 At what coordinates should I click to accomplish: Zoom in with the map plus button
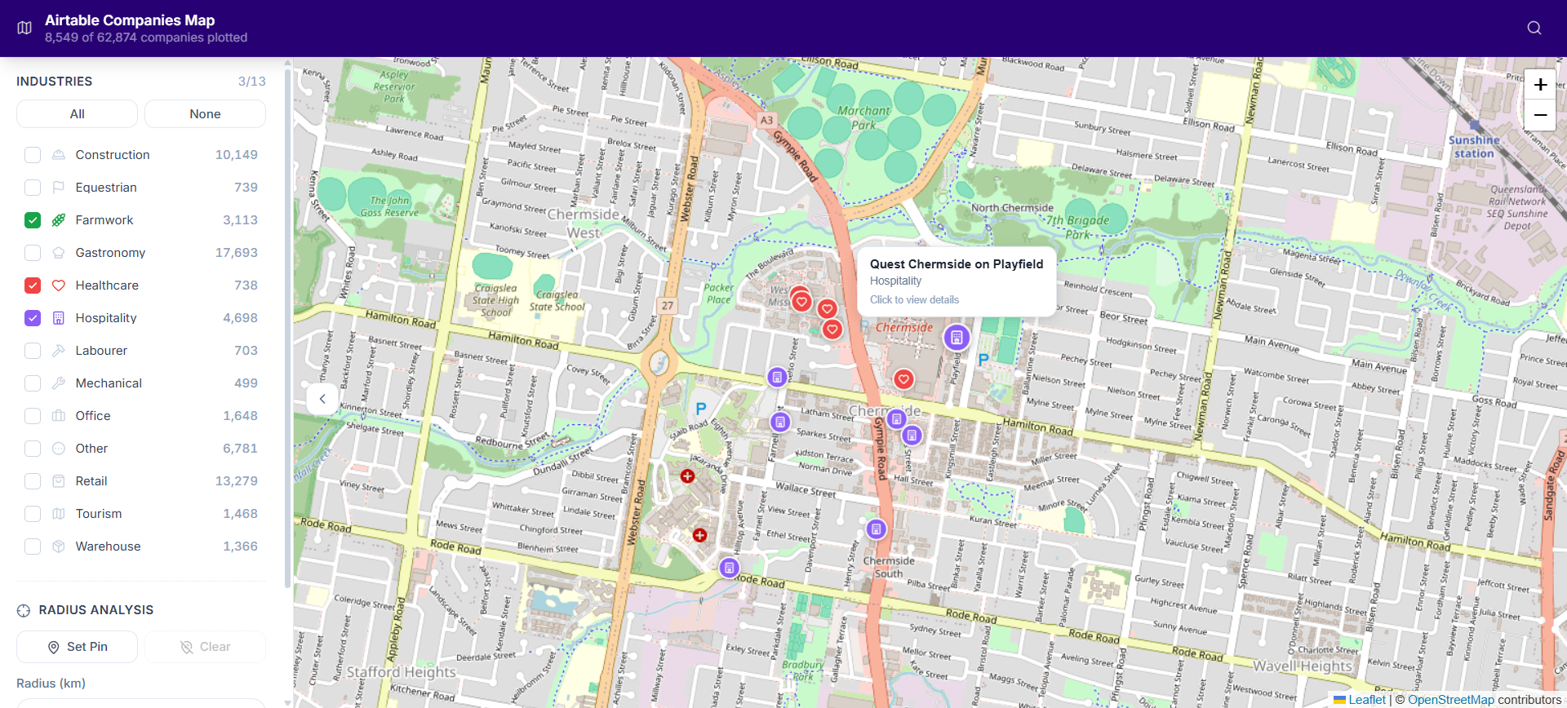pyautogui.click(x=1540, y=84)
